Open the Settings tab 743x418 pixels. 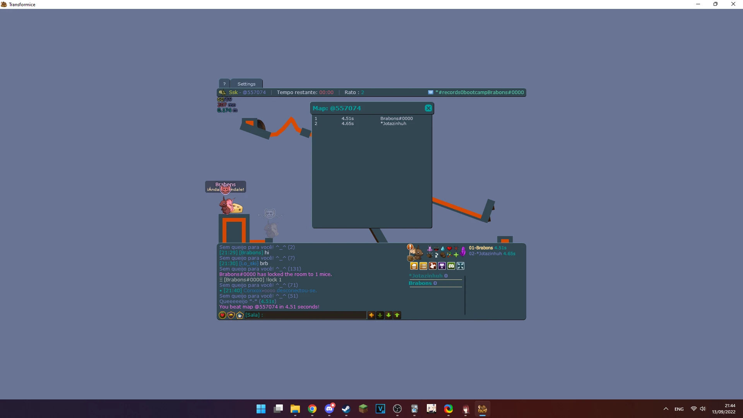coord(247,84)
